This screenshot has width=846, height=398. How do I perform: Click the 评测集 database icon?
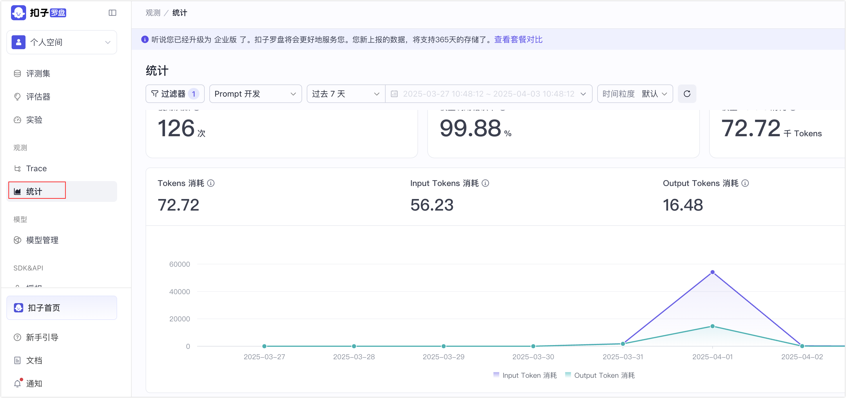click(17, 73)
